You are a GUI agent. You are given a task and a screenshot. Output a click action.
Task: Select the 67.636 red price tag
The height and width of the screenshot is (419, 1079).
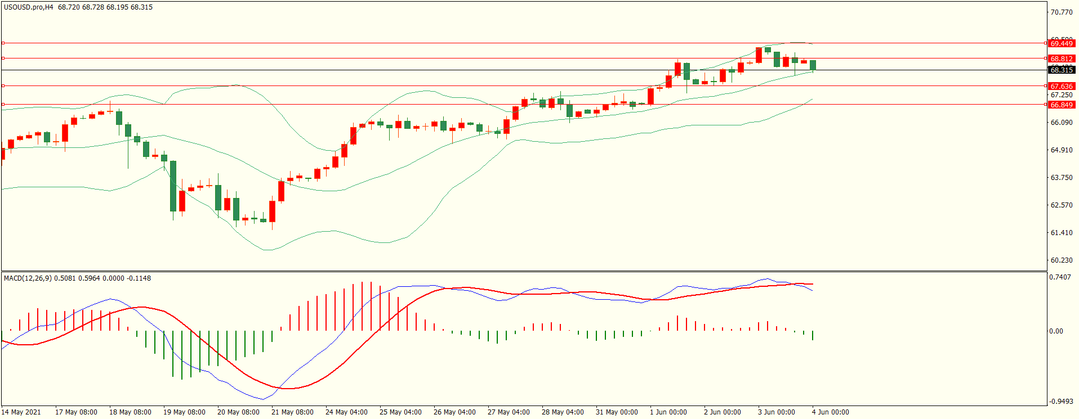click(x=1061, y=86)
